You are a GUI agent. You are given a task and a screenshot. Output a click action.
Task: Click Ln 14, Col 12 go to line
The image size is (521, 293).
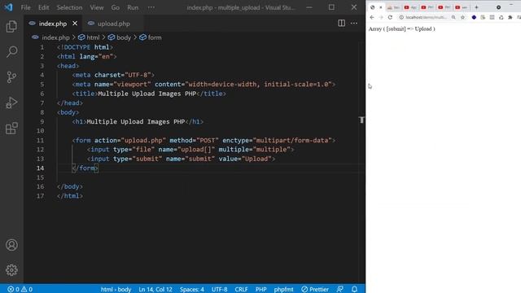click(155, 289)
